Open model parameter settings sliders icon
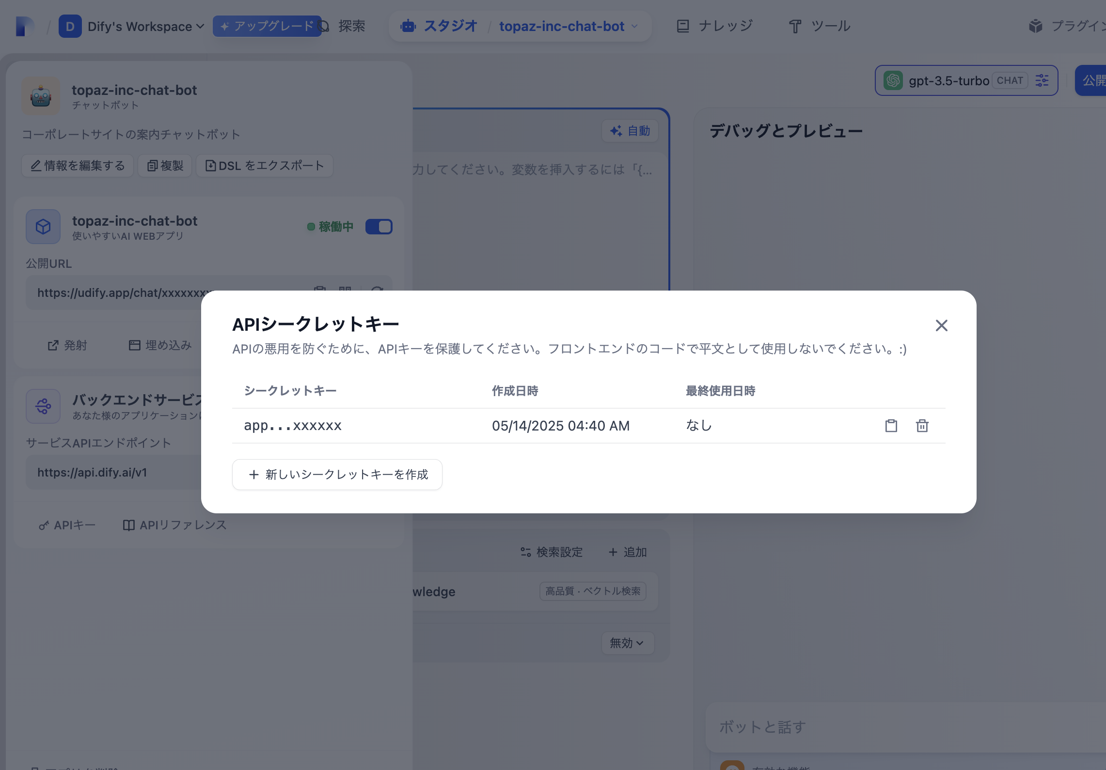Screen dimensions: 1106x770 tap(1042, 80)
